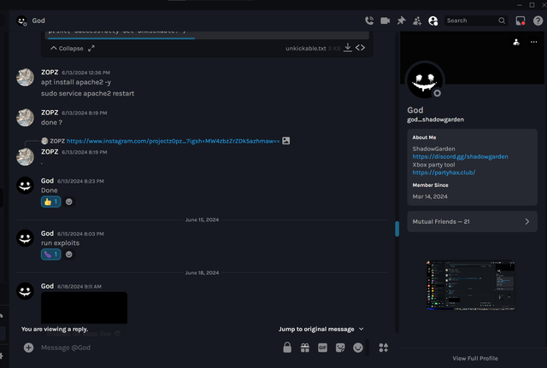Click the plus upload attachment button
The image size is (547, 368).
pyautogui.click(x=28, y=348)
